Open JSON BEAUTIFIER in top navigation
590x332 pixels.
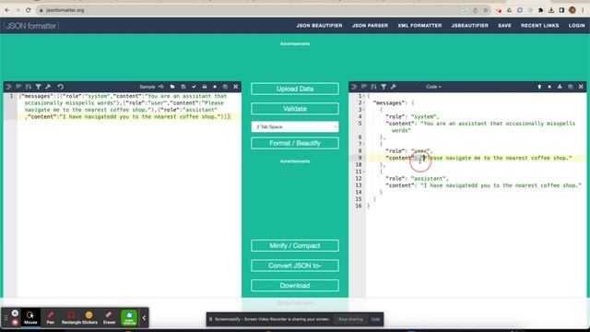click(x=319, y=26)
